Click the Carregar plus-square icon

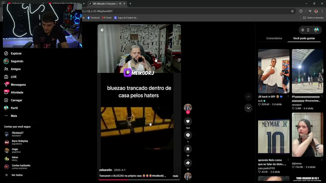6,100
